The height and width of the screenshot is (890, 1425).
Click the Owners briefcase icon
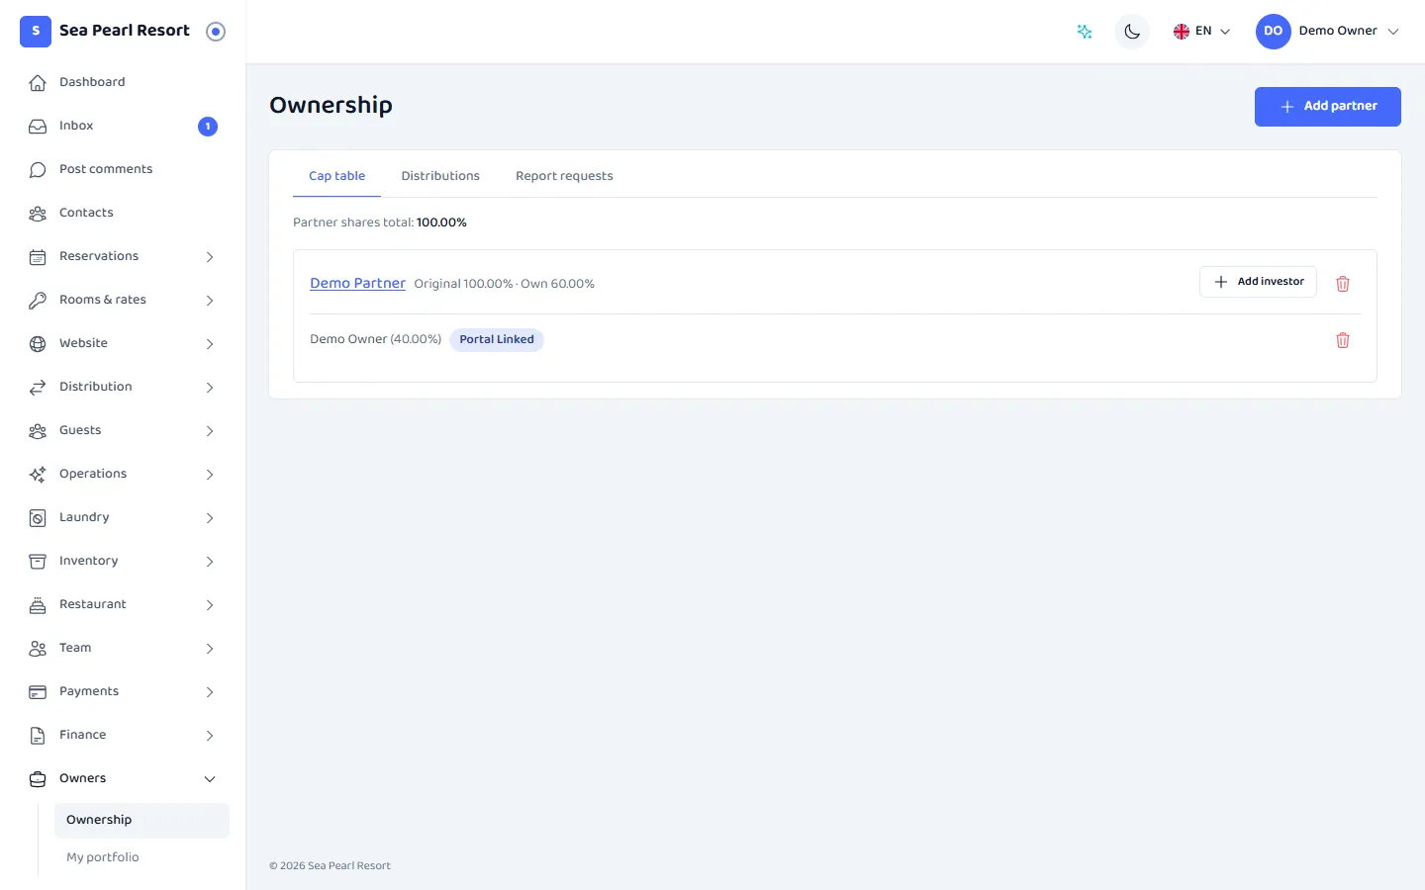click(38, 779)
